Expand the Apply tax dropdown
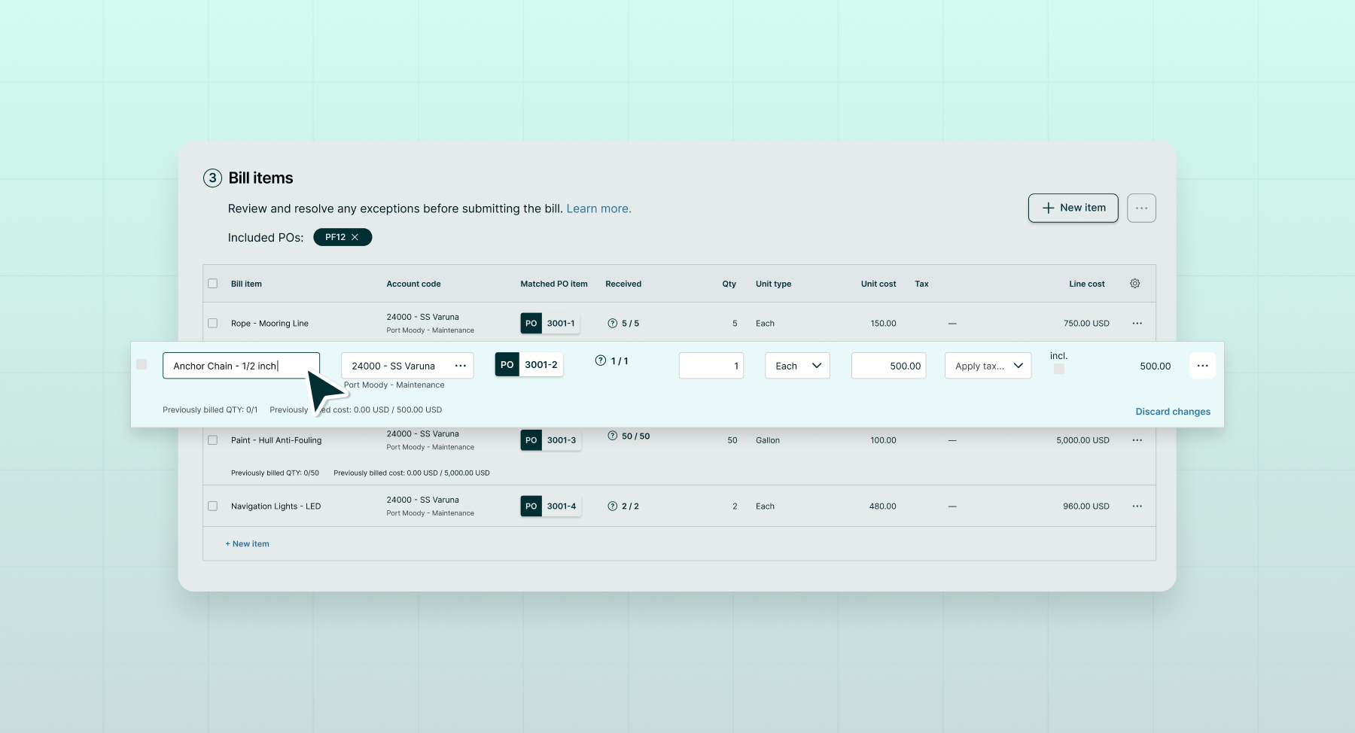This screenshot has width=1355, height=733. click(988, 366)
